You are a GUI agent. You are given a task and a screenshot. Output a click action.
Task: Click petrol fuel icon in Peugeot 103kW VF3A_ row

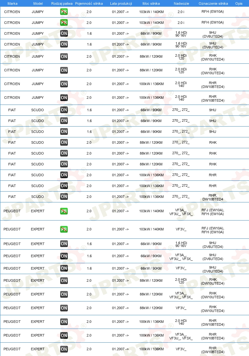pos(64,211)
